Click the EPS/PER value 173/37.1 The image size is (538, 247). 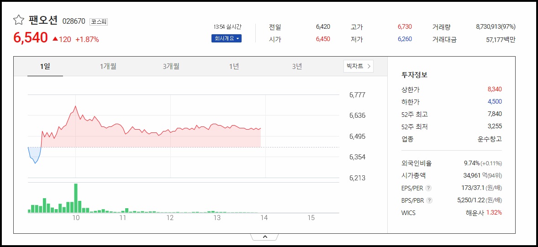(472, 188)
